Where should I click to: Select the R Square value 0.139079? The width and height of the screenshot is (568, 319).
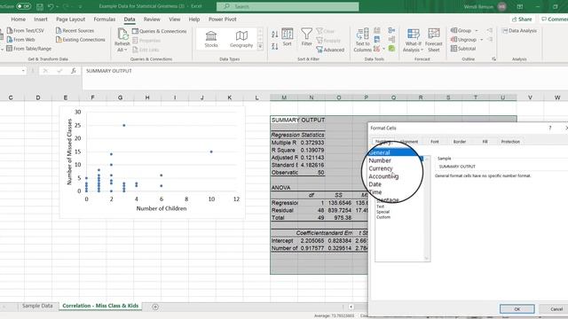pos(312,150)
